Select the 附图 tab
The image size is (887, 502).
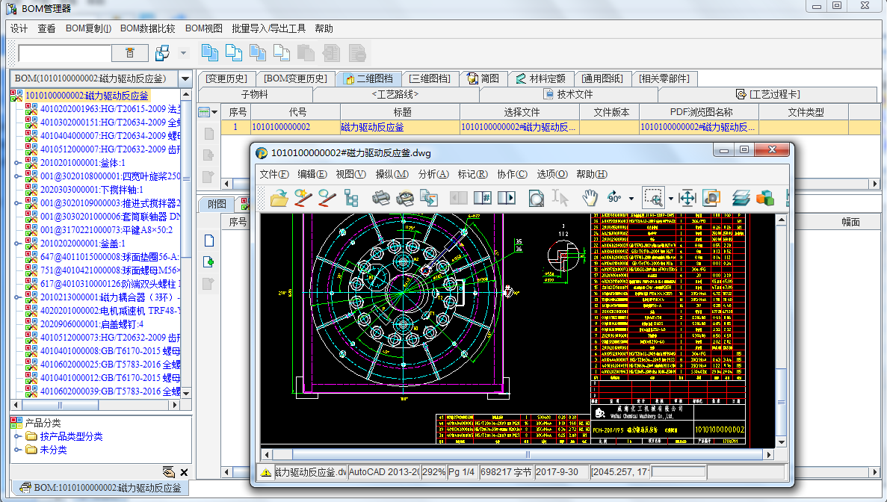click(217, 204)
